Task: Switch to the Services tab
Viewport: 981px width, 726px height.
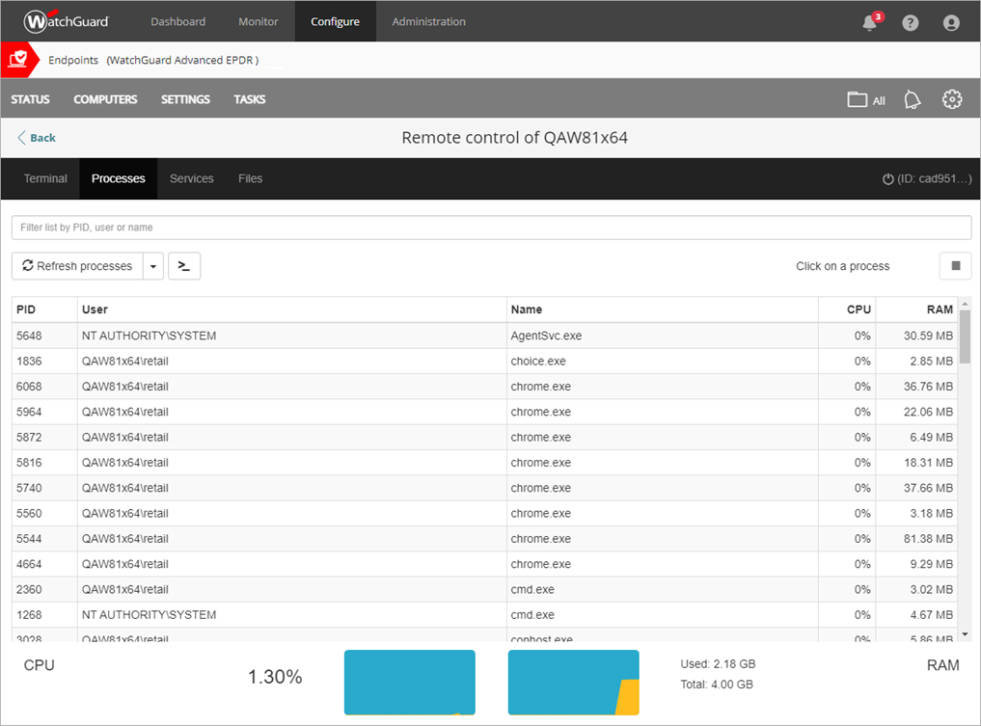Action: click(x=191, y=178)
